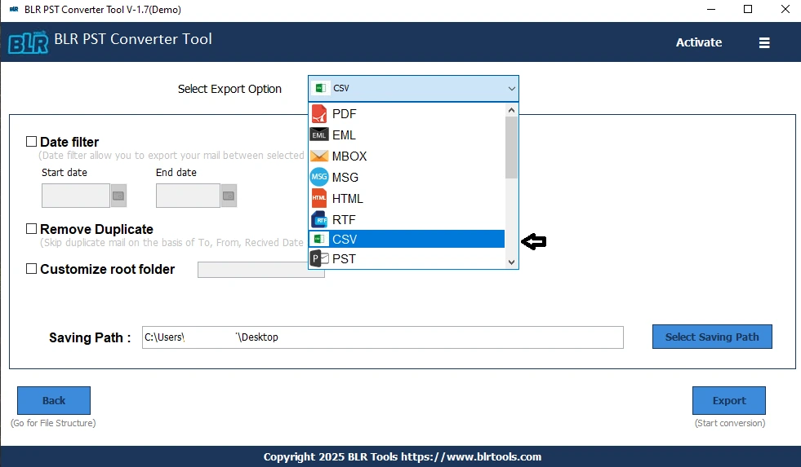Pick HTML export option
The width and height of the screenshot is (801, 467).
[407, 198]
